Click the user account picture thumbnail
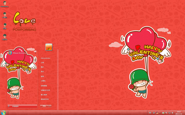 pyautogui.click(x=49, y=47)
